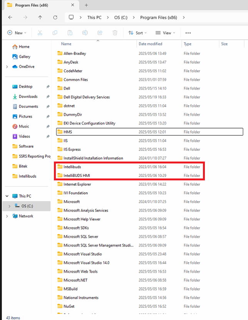Click the Back navigation arrow
Image resolution: width=248 pixels, height=320 pixels.
pyautogui.click(x=10, y=18)
